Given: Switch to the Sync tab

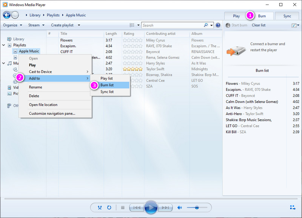Looking at the screenshot, I should [x=287, y=16].
